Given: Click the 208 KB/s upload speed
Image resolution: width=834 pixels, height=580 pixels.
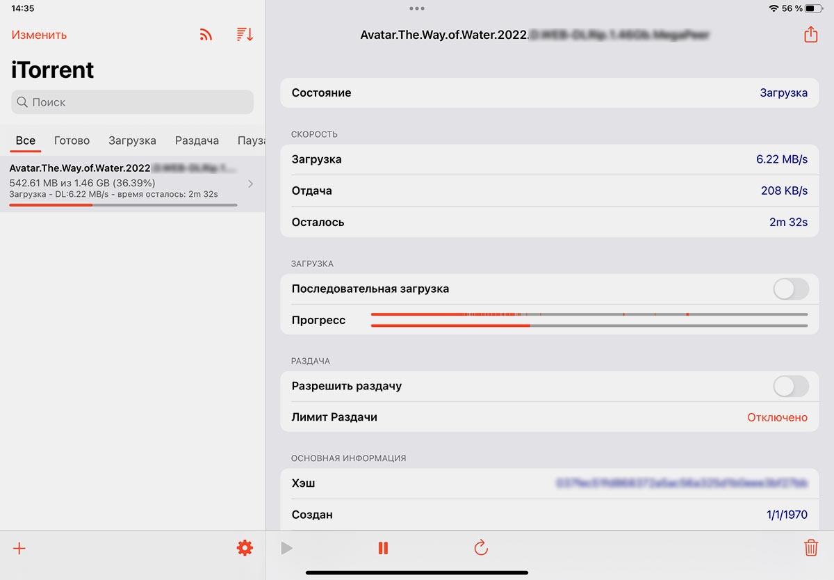Looking at the screenshot, I should pyautogui.click(x=784, y=191).
